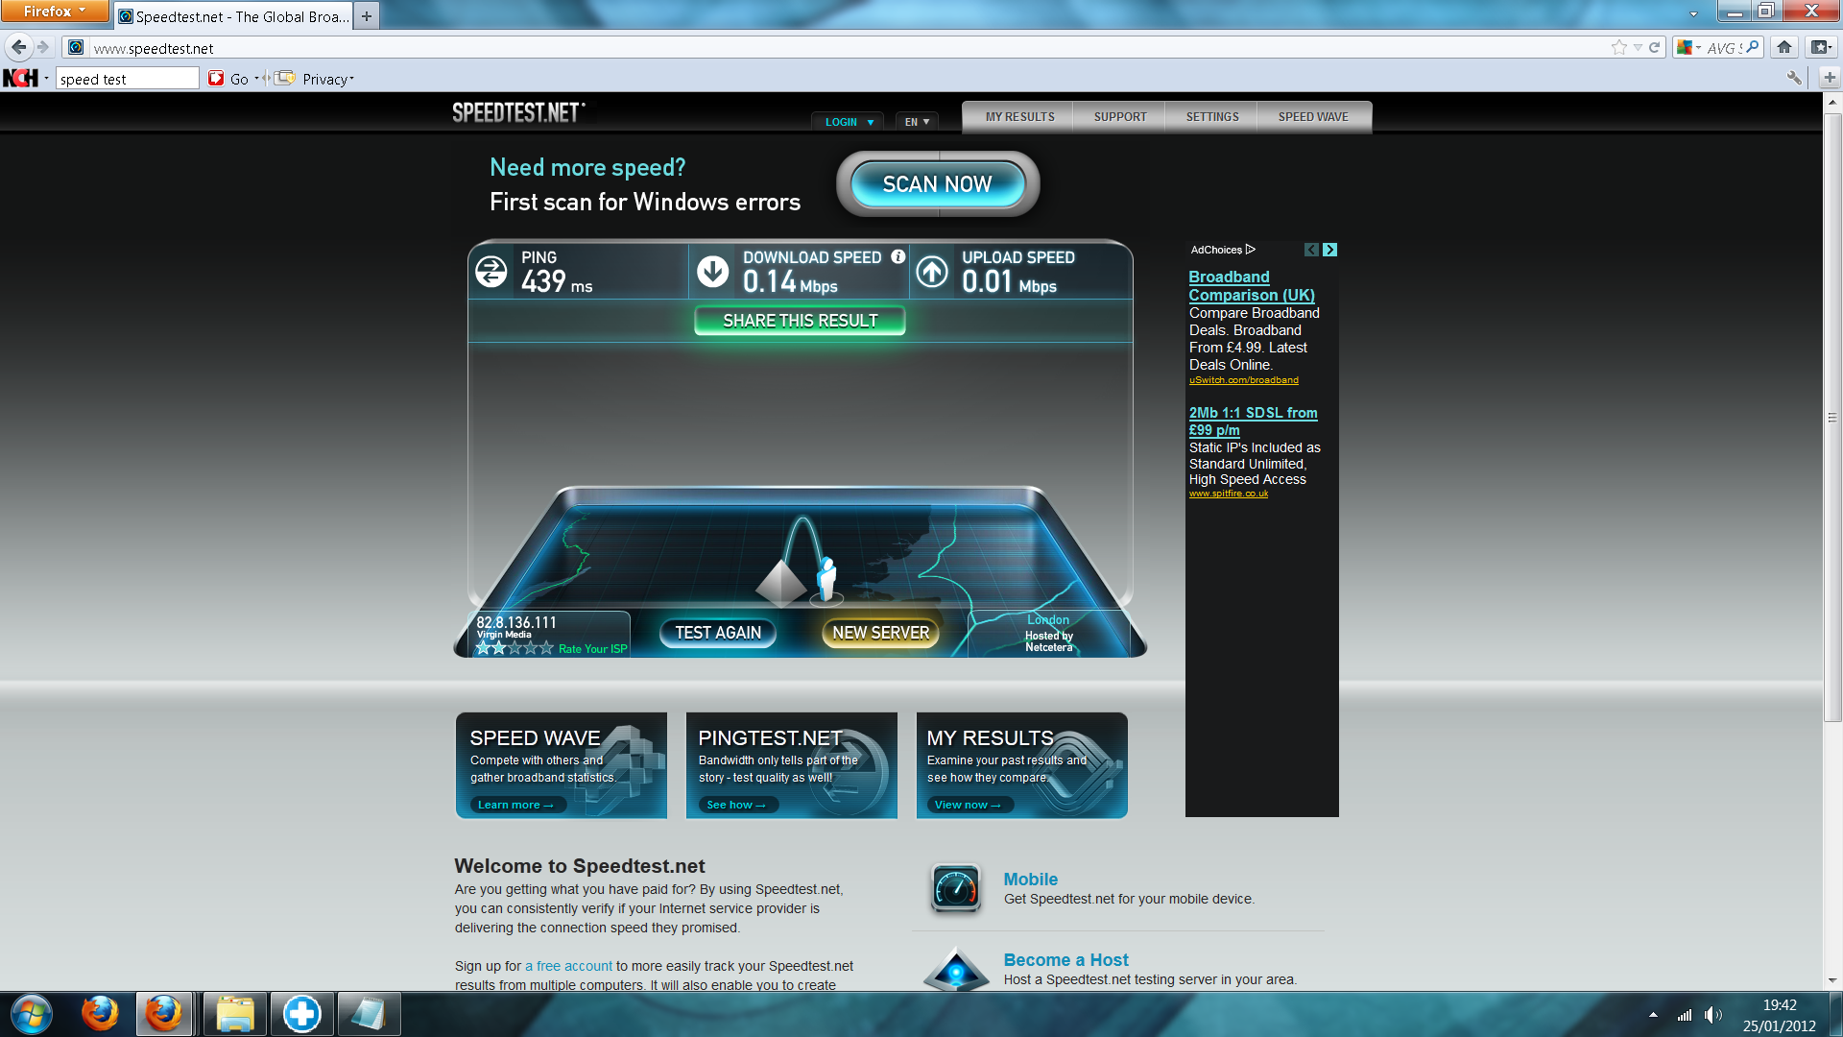Click the bookmark star icon in address bar

tap(1619, 47)
